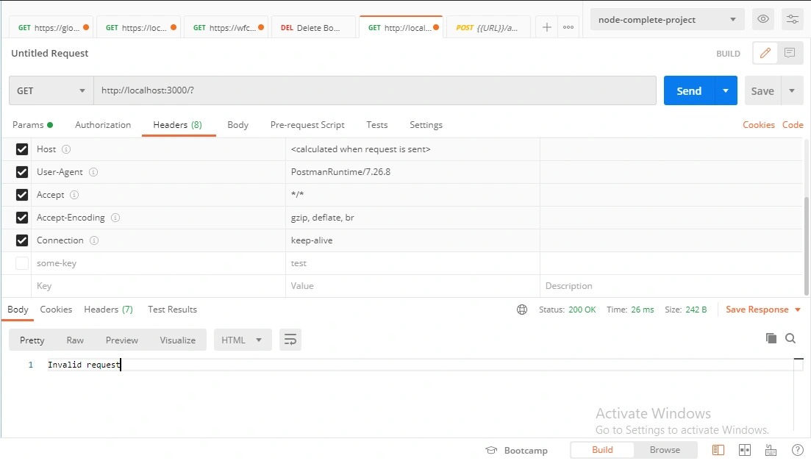Click the Description header field

click(671, 285)
